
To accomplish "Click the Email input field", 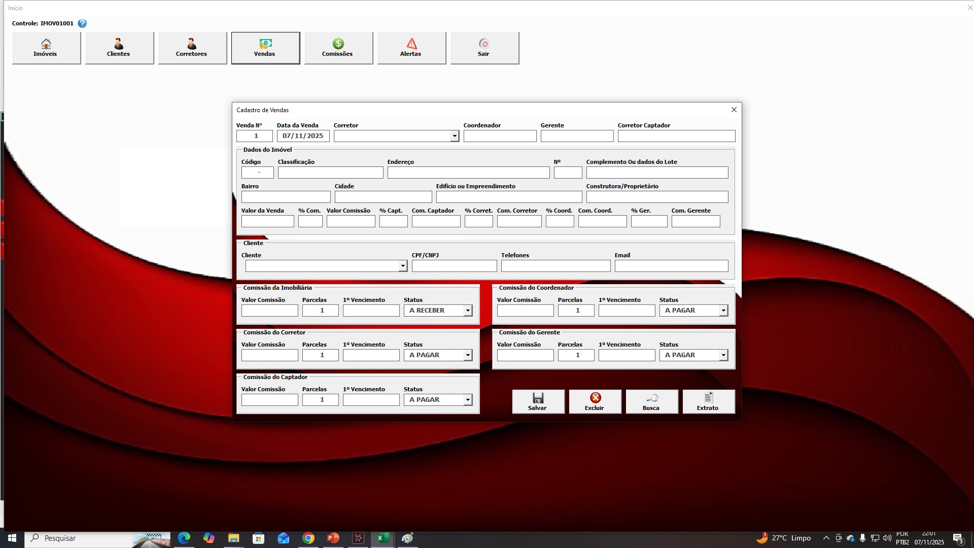I will point(671,266).
